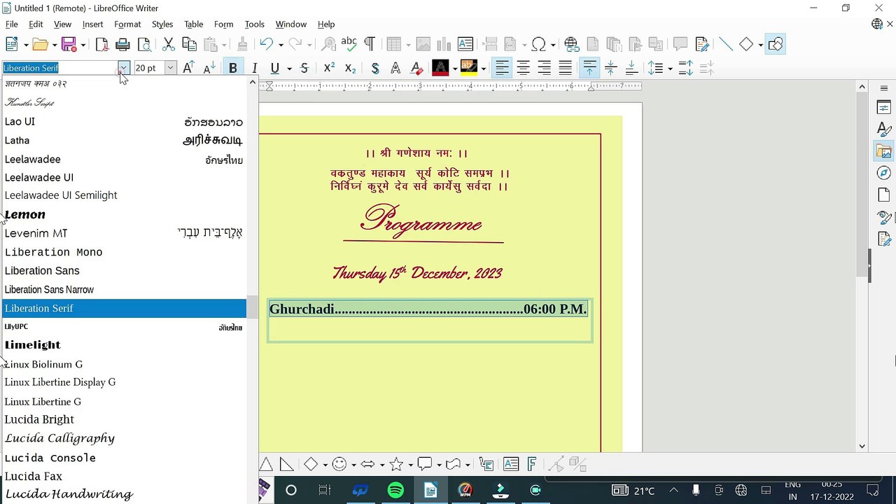Click the Decrease Font Size icon
Image resolution: width=896 pixels, height=504 pixels.
point(209,68)
